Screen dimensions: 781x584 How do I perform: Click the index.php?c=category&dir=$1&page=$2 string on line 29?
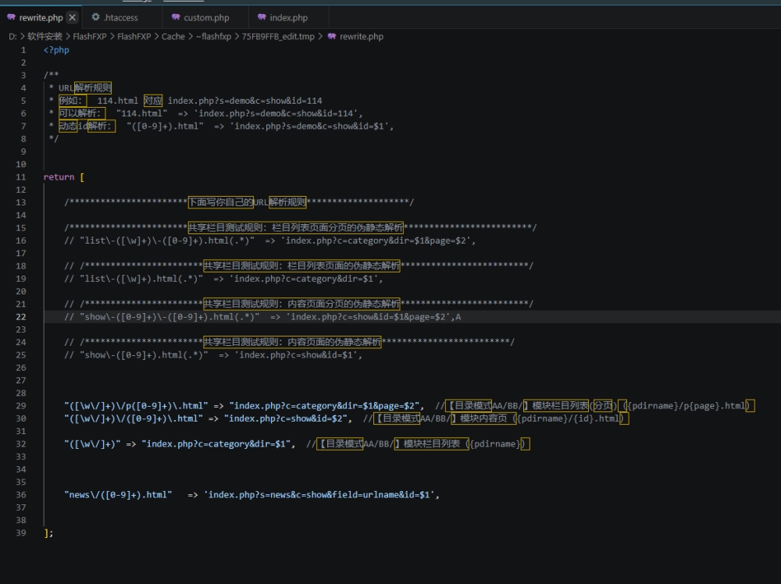click(326, 406)
